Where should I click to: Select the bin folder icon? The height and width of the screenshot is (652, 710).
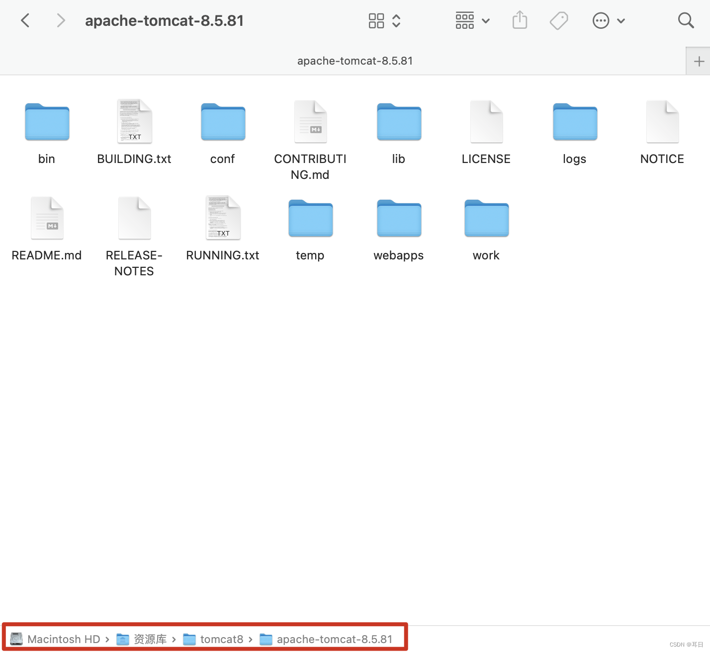point(47,122)
